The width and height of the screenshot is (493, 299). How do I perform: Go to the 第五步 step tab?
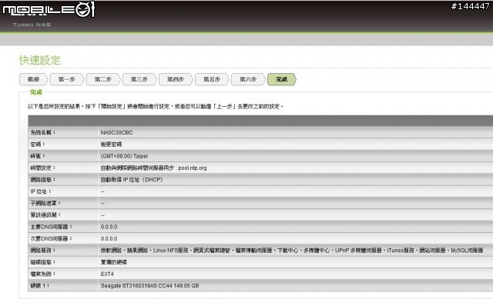(212, 79)
